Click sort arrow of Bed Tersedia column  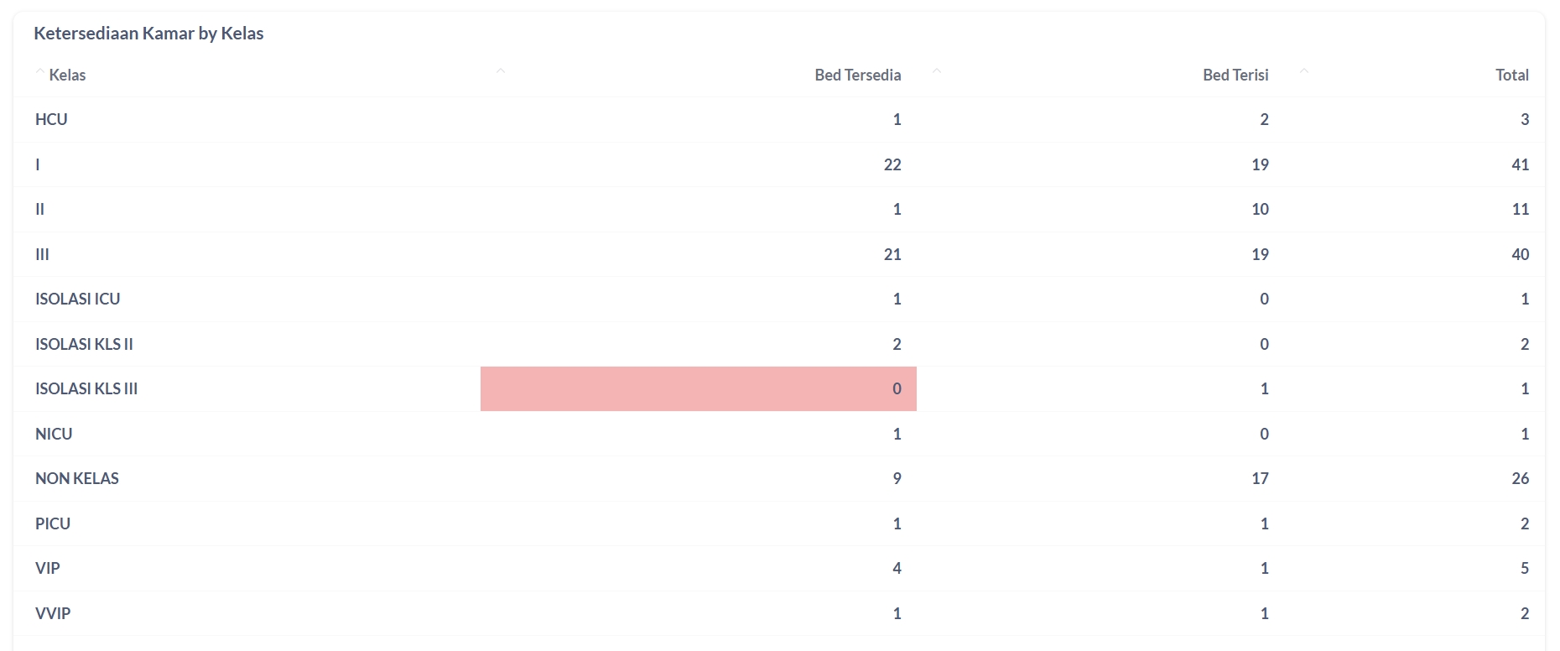point(501,72)
